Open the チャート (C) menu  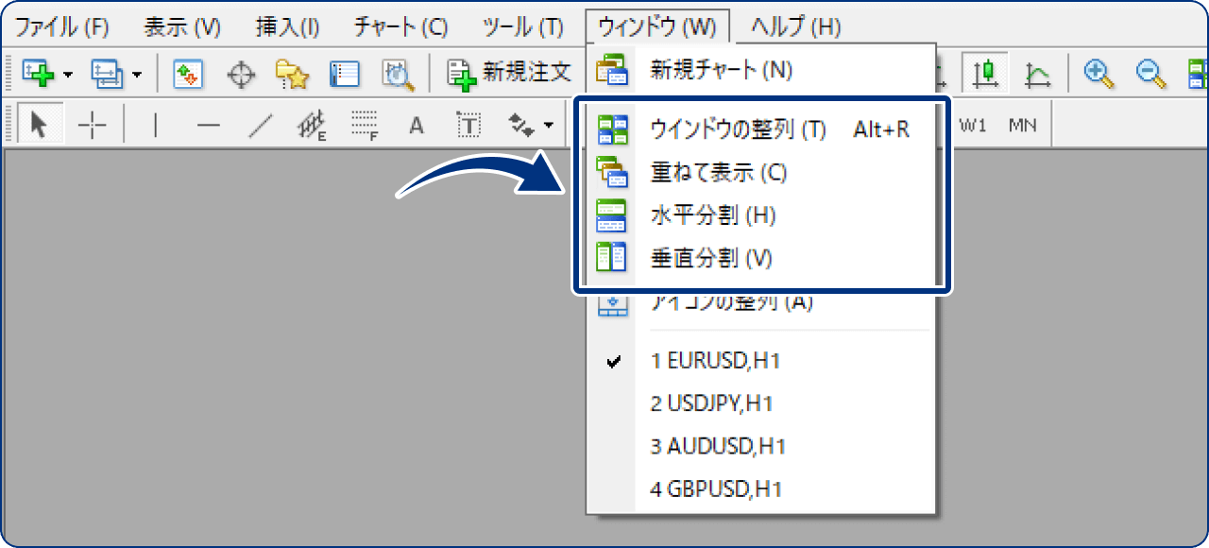click(400, 26)
